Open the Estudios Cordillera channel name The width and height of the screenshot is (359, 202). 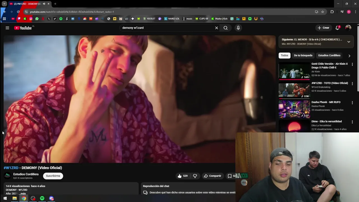coord(26,174)
